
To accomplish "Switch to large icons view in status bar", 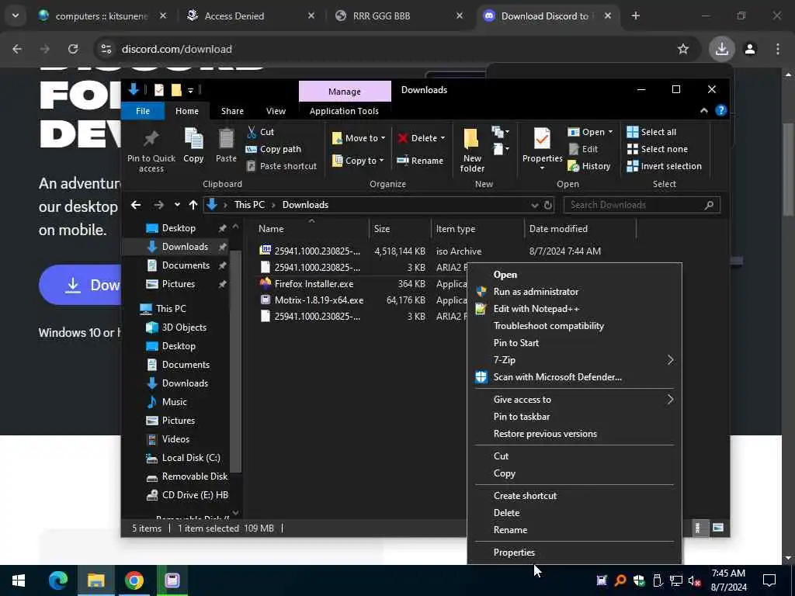I will [x=718, y=528].
